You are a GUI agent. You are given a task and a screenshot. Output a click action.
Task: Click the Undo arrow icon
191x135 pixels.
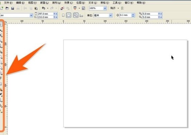pos(43,8)
